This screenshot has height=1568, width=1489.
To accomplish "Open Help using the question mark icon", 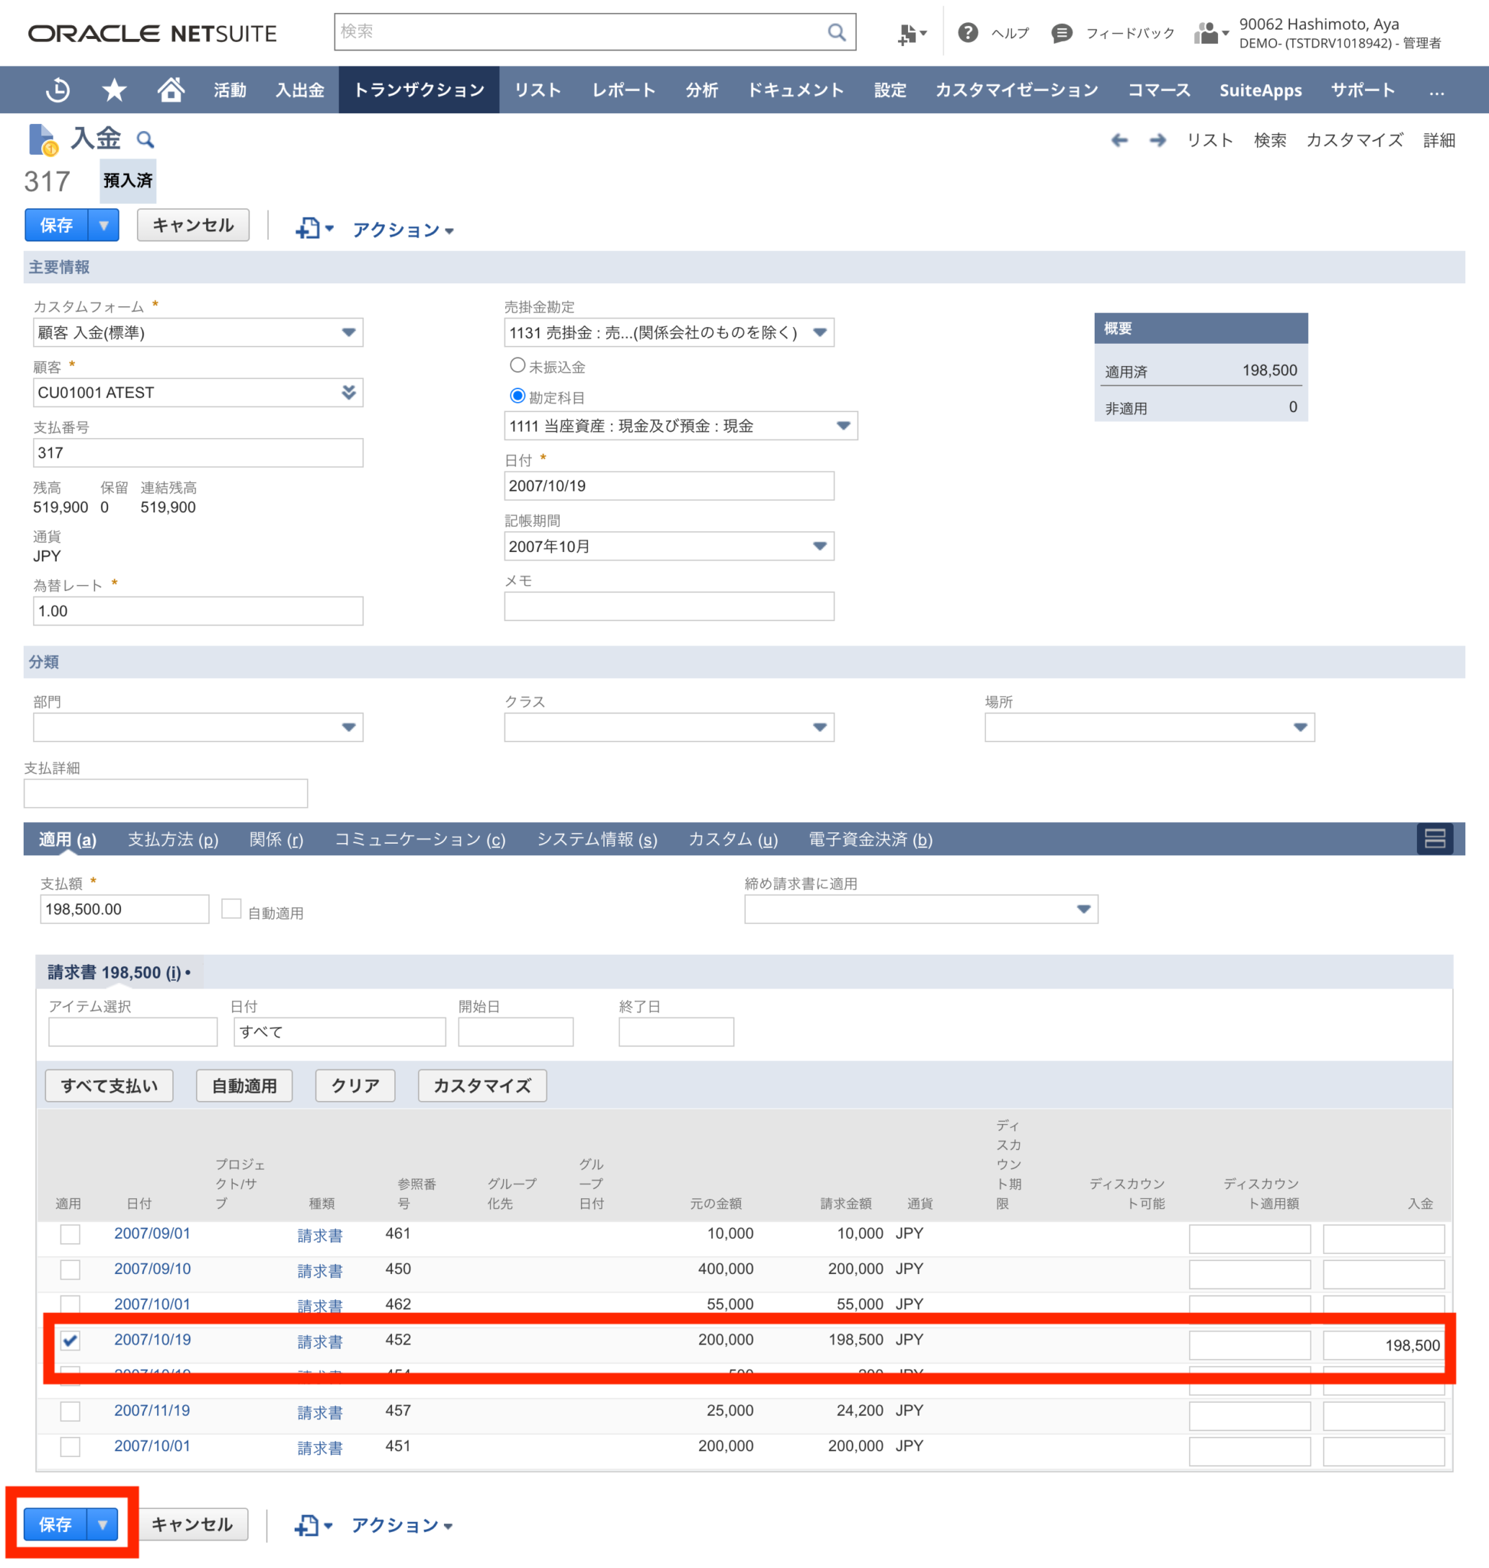I will tap(968, 33).
